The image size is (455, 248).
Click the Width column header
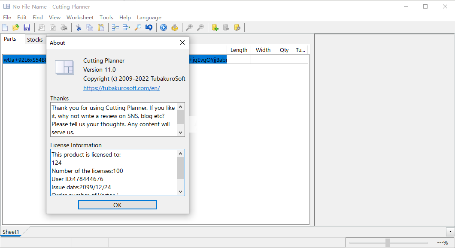pyautogui.click(x=263, y=50)
